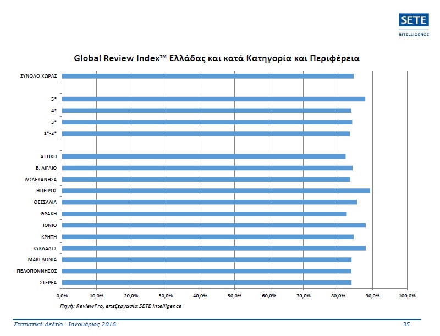Select the 4* category label
The image size is (440, 336).
[x=53, y=111]
